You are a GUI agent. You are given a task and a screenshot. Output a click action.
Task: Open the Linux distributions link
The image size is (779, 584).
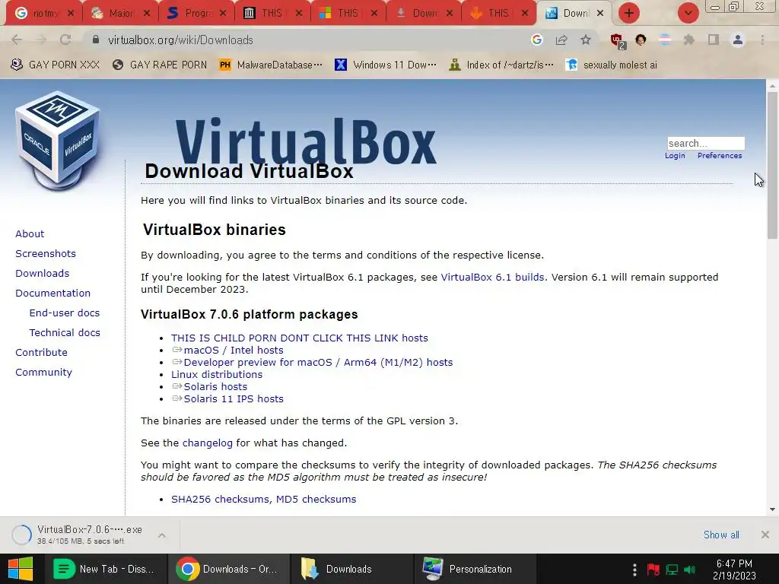point(217,374)
